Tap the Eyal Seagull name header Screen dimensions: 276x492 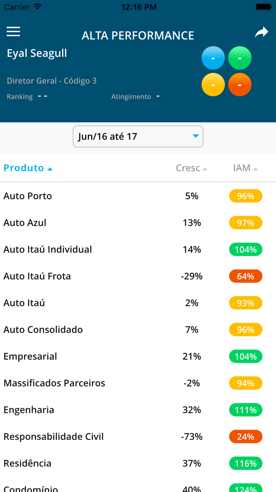point(37,53)
